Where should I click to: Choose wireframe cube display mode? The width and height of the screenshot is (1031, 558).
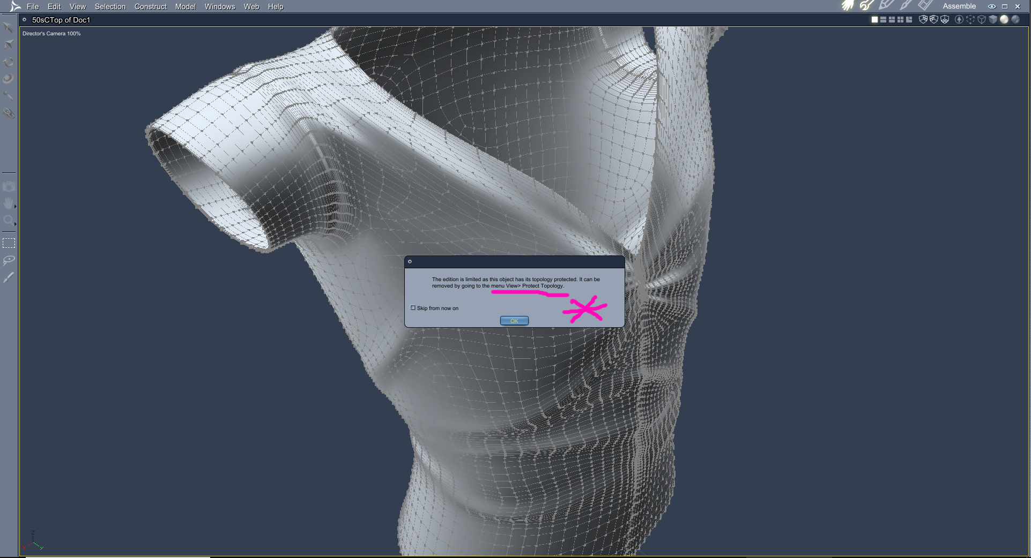[982, 19]
